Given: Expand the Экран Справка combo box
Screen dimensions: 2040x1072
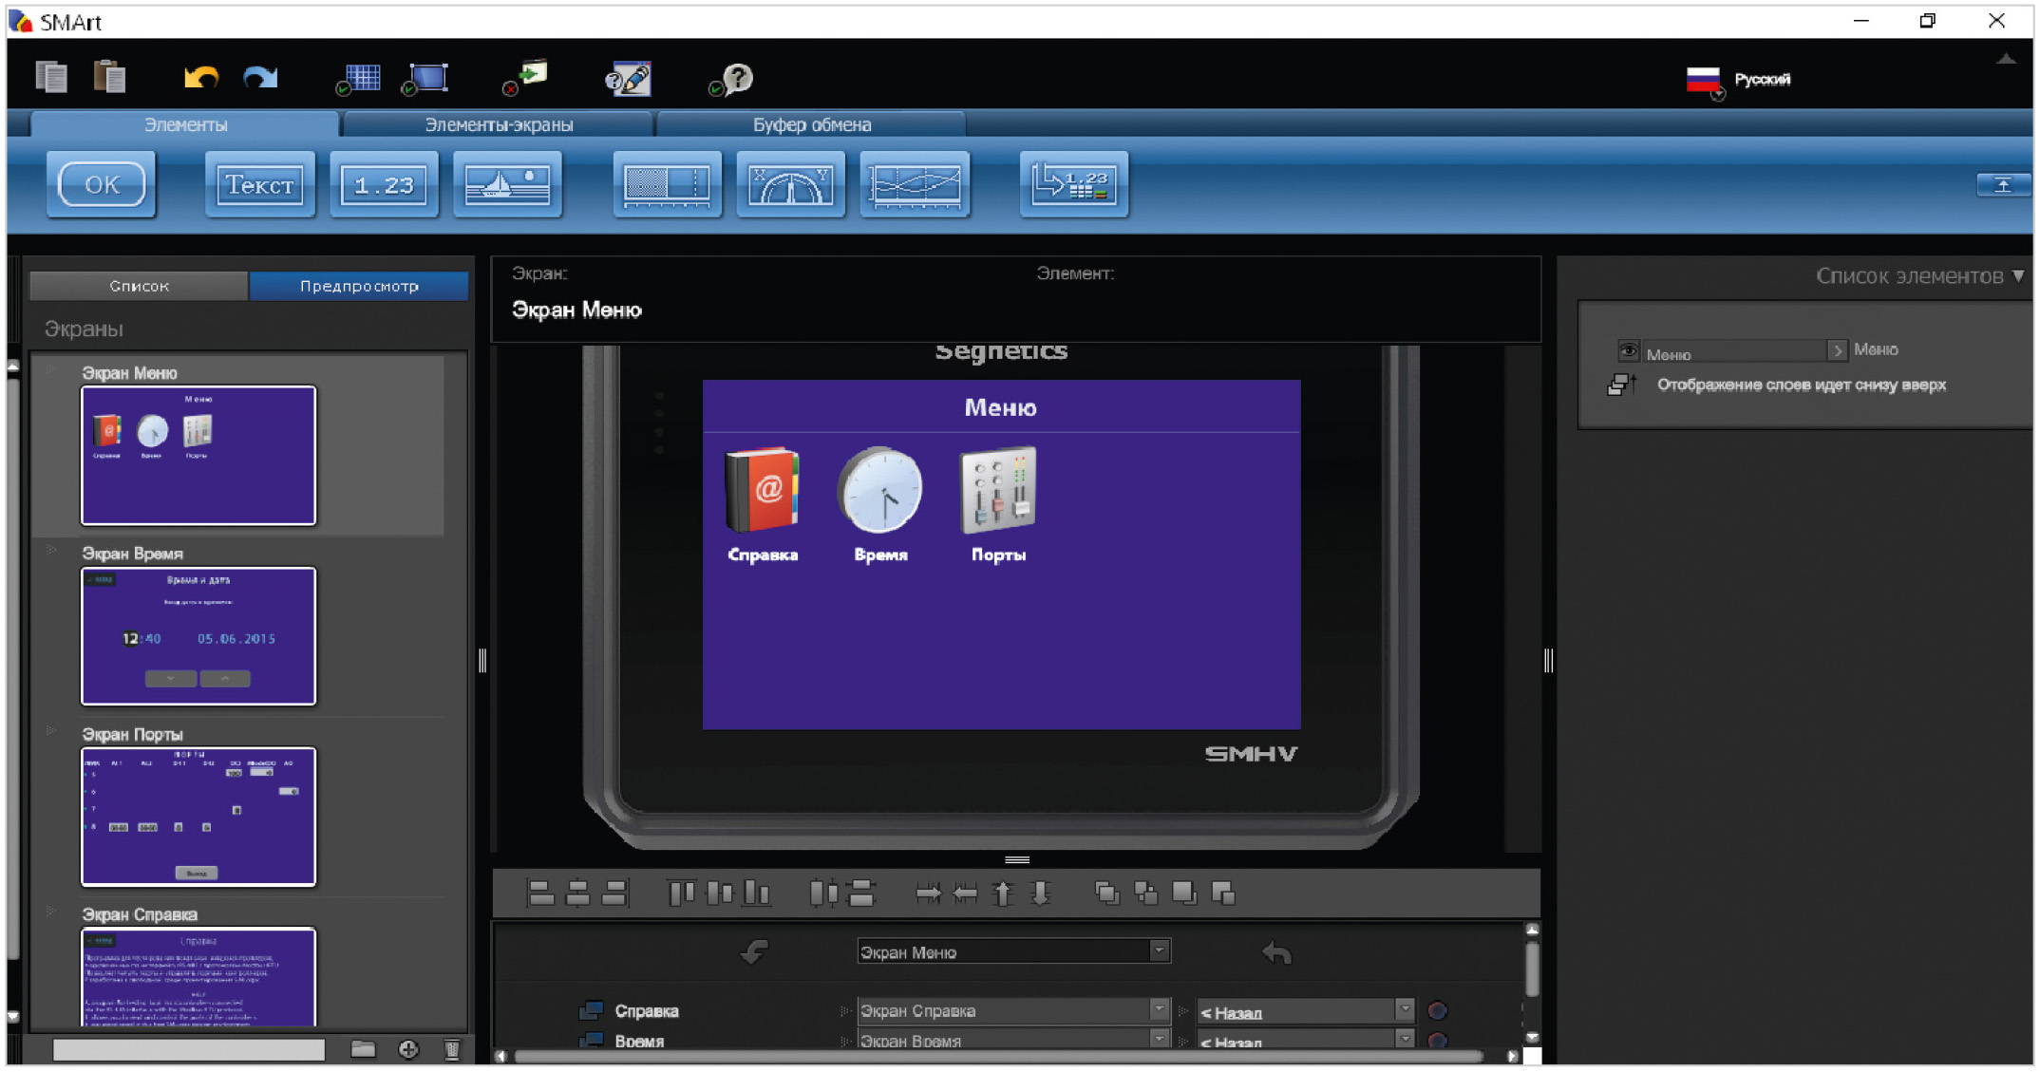Looking at the screenshot, I should coord(1159,1010).
